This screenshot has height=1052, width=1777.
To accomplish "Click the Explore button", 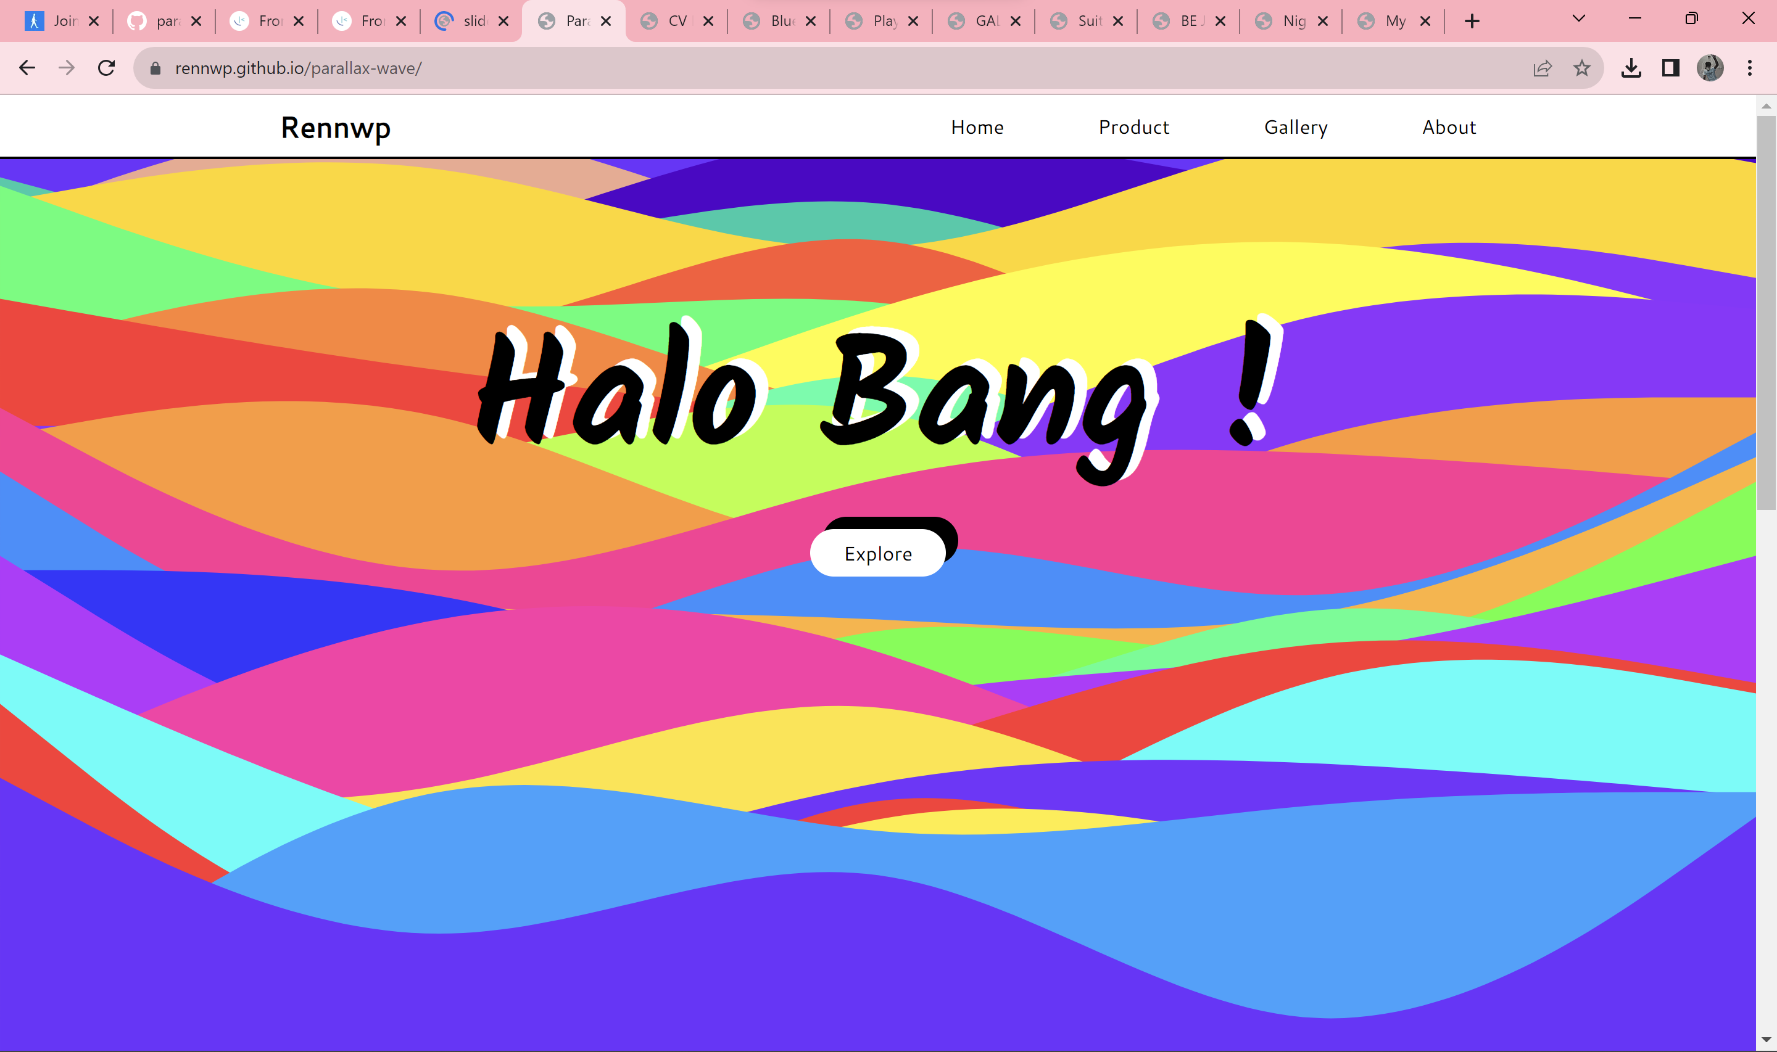I will point(878,553).
